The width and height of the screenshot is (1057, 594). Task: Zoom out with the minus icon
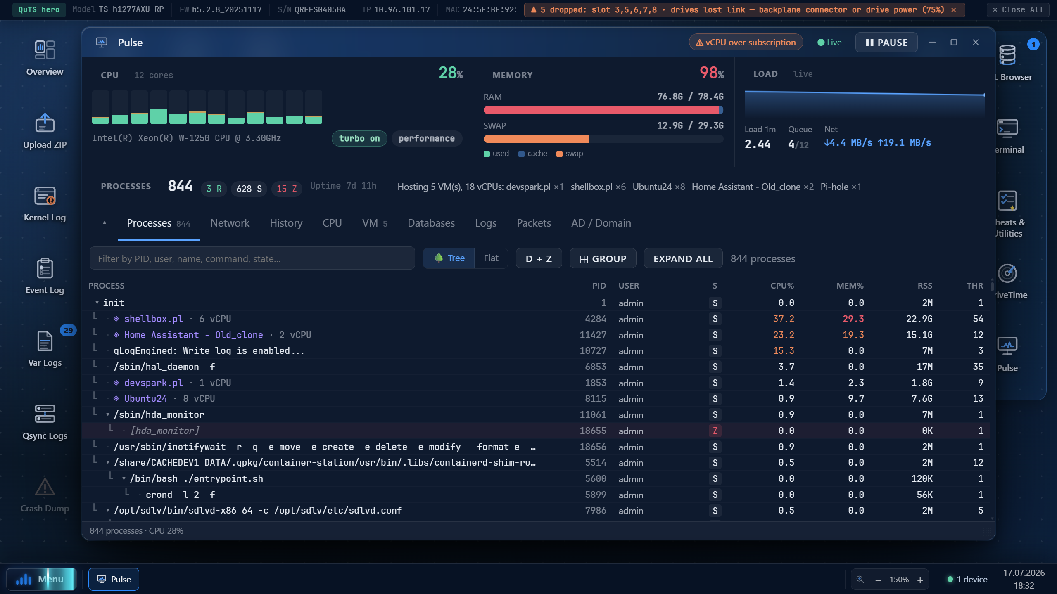point(878,580)
